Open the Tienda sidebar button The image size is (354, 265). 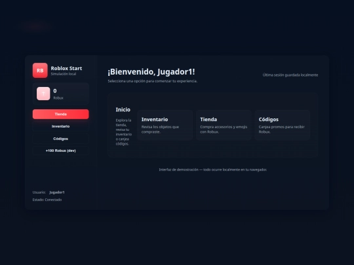tap(61, 114)
